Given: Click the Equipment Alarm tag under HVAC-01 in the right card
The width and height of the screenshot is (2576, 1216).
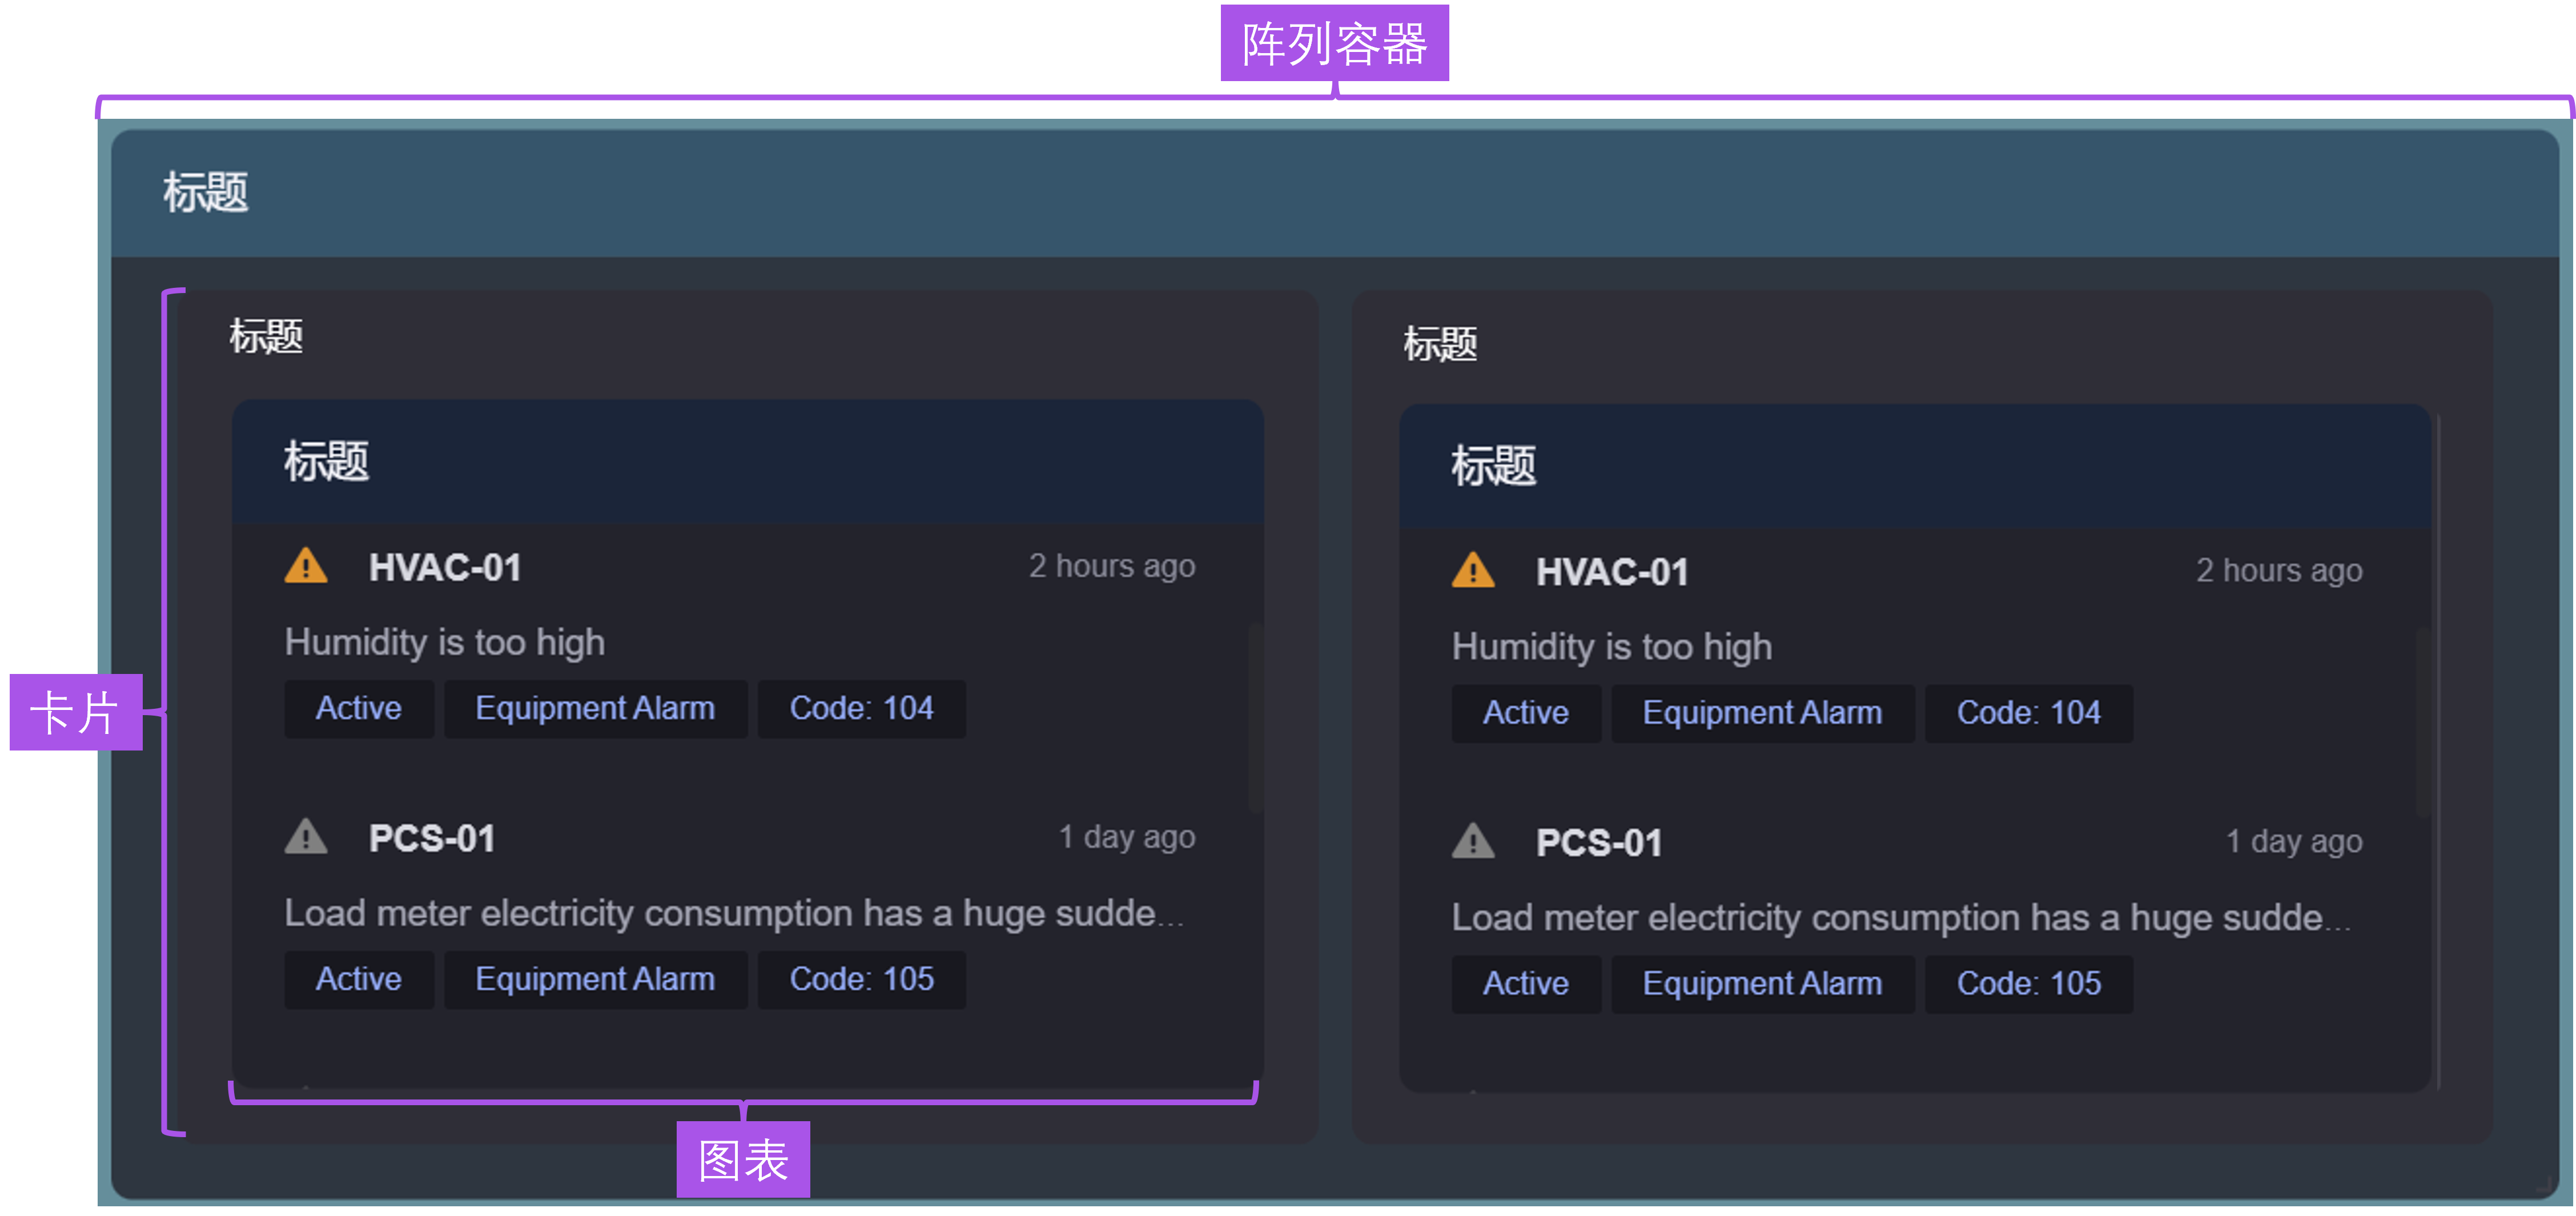Looking at the screenshot, I should (1762, 713).
